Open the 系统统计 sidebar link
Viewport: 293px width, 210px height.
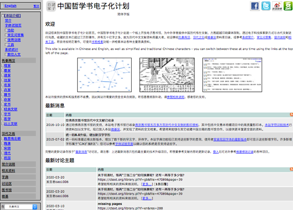click(x=11, y=49)
